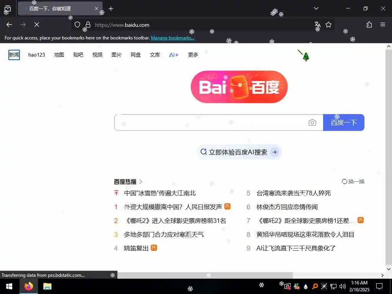The width and height of the screenshot is (392, 294).
Task: Close the 百度一下 browser tab
Action: pos(96,8)
